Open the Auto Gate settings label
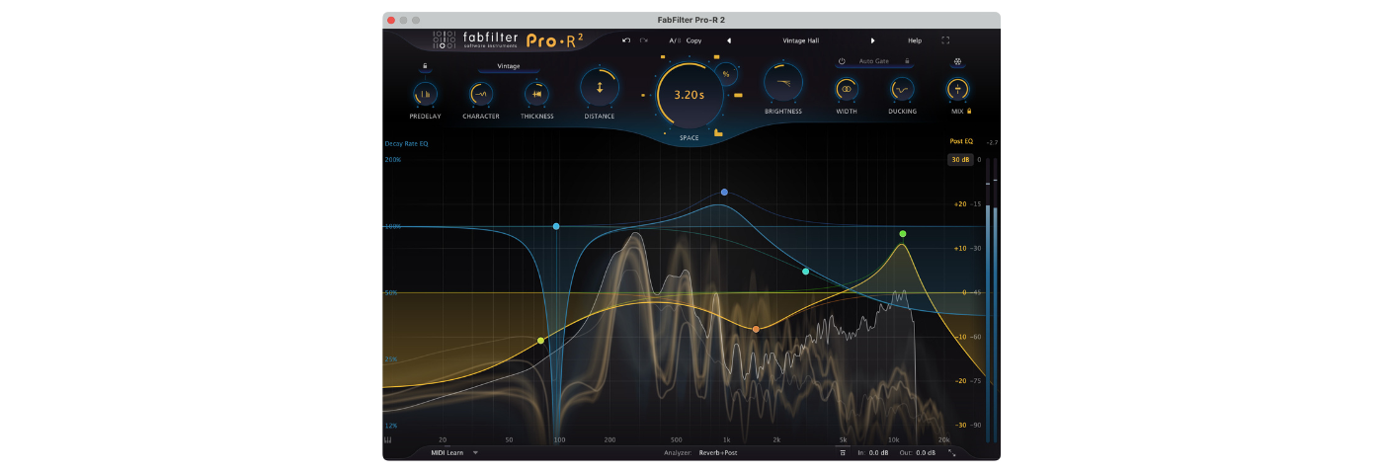This screenshot has height=473, width=1383. tap(873, 61)
